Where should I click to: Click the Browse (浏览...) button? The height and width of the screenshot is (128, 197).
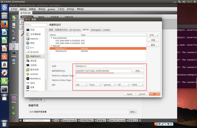138,71
